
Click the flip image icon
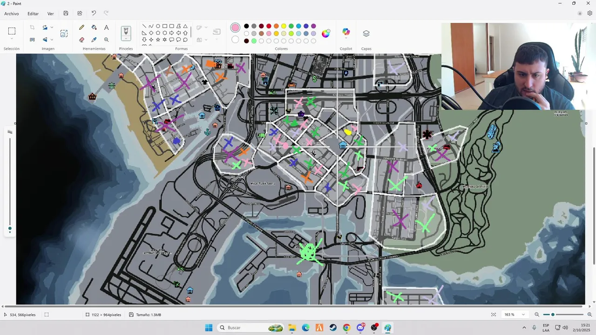tap(45, 40)
